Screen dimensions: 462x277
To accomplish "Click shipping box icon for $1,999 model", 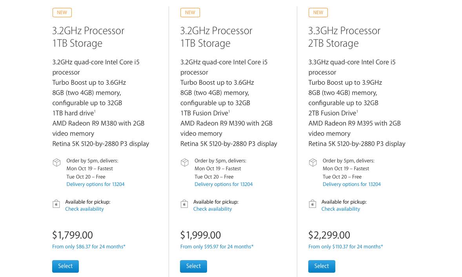I will point(185,162).
